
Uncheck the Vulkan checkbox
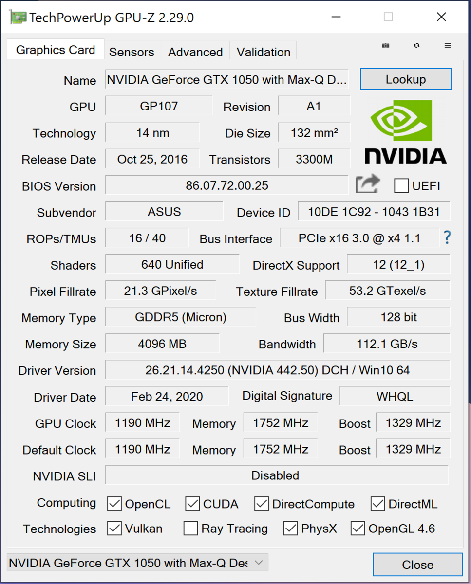(x=114, y=528)
